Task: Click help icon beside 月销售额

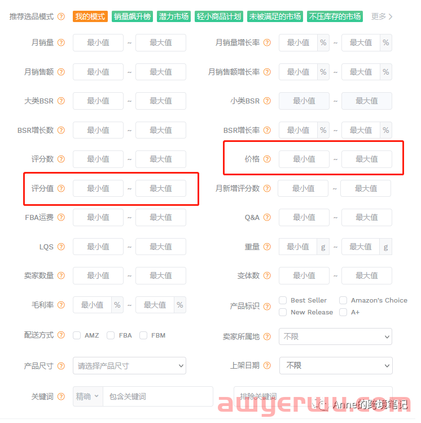Action: pos(61,72)
